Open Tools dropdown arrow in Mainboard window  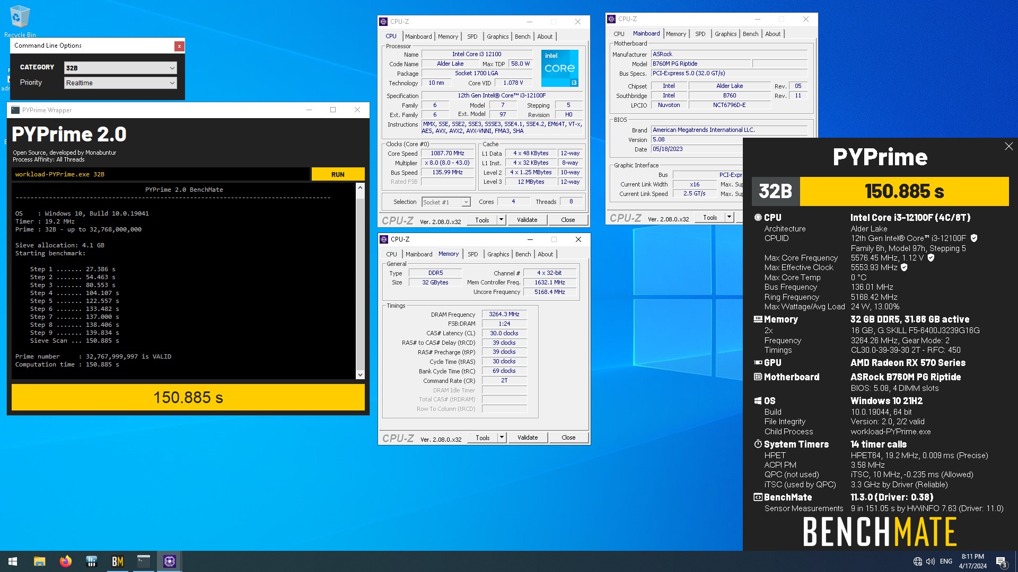pyautogui.click(x=729, y=218)
